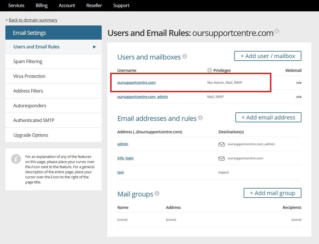Click the info icon beside the page title
This screenshot has width=319, height=244.
pos(277,31)
